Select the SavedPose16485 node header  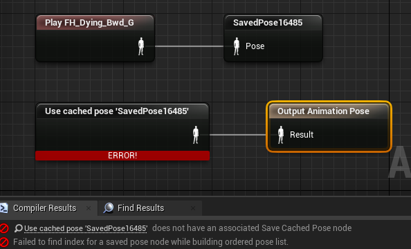273,23
